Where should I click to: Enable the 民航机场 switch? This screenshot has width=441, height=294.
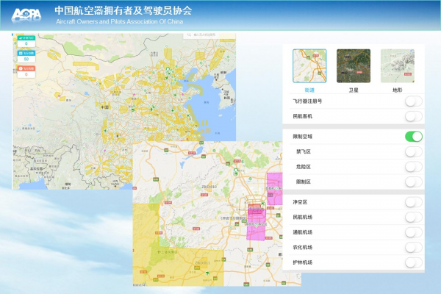pos(413,218)
